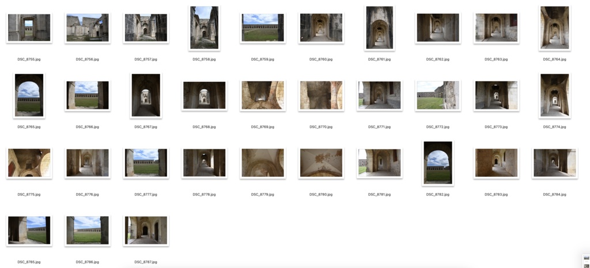Click the DSC_8770.jpg file name label

[321, 127]
